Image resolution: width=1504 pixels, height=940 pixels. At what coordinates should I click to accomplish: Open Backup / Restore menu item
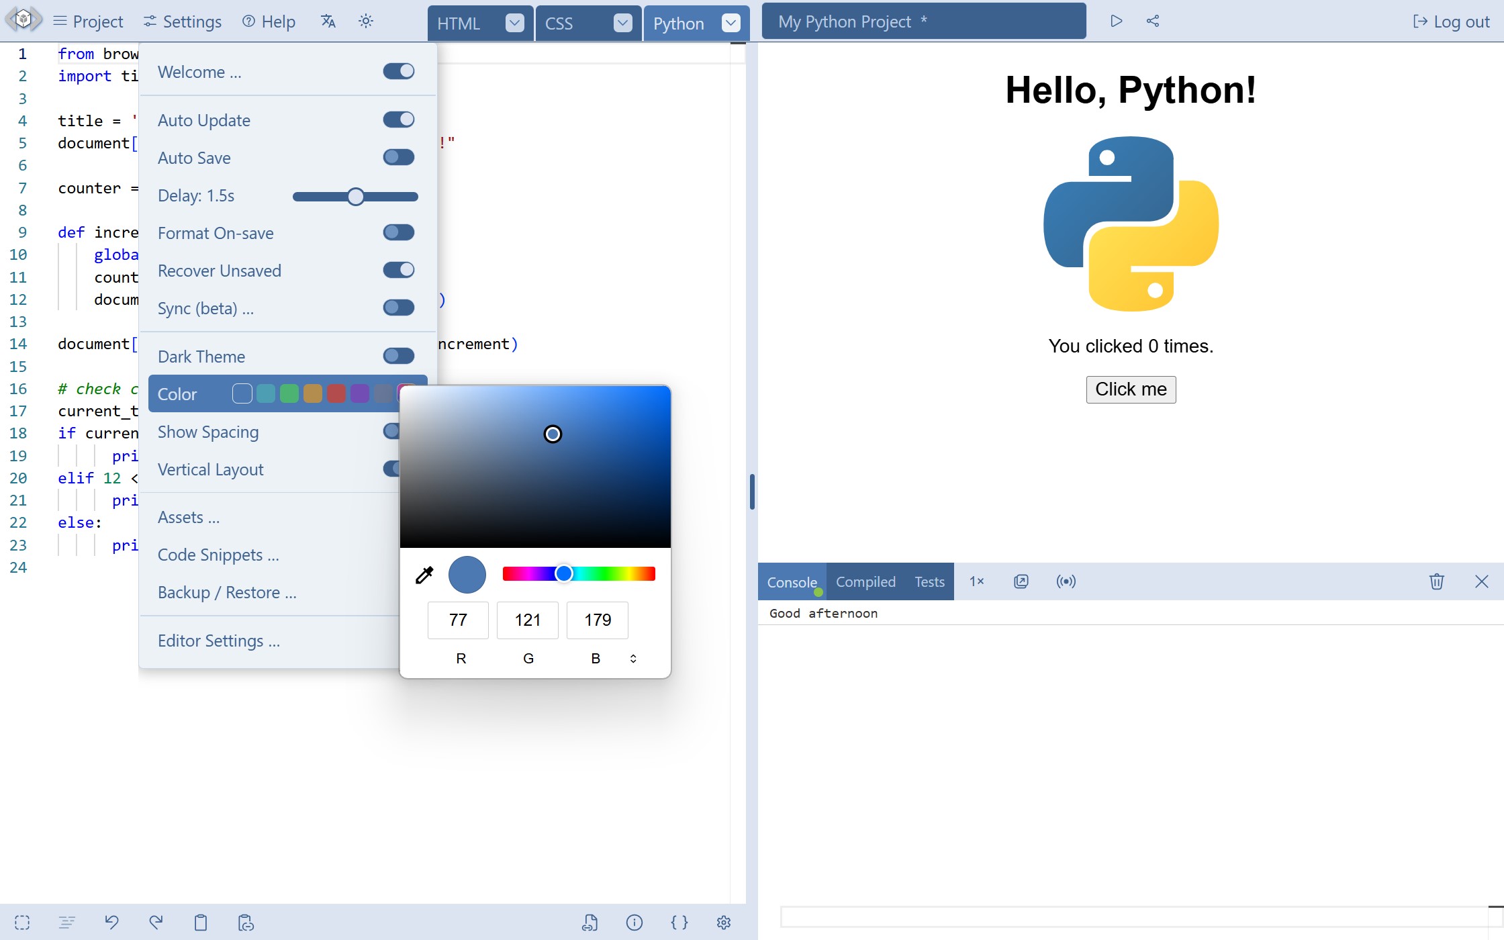pyautogui.click(x=227, y=593)
